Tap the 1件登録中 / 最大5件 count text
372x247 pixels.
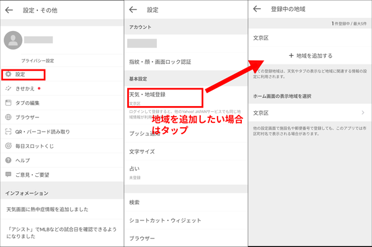click(x=349, y=24)
